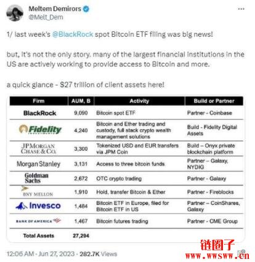Click the BNY Mellon logo
Screen dimensions: 255x262
pyautogui.click(x=37, y=191)
